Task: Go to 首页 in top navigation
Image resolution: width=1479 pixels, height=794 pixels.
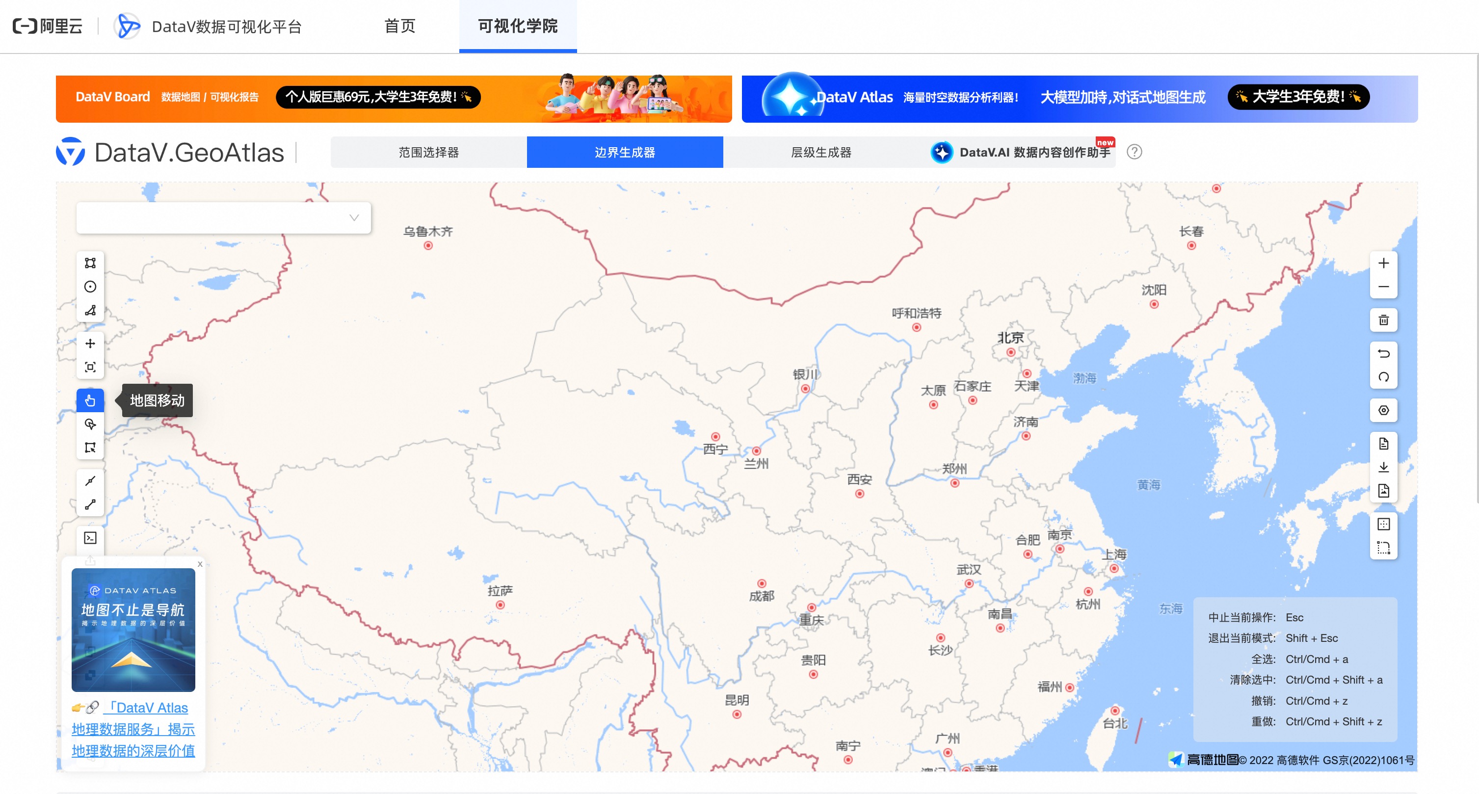Action: tap(399, 26)
